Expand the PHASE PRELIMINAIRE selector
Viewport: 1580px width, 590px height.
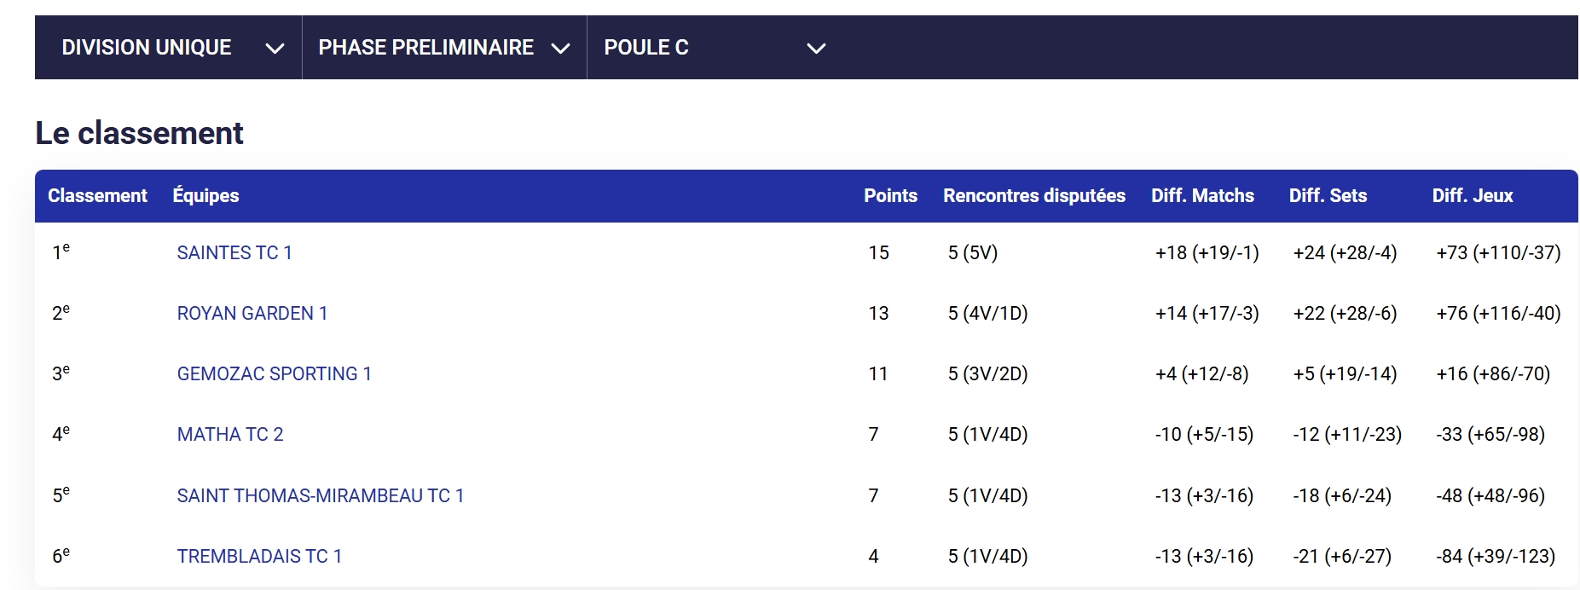pyautogui.click(x=425, y=48)
